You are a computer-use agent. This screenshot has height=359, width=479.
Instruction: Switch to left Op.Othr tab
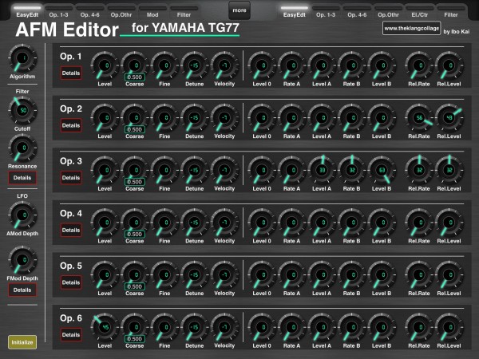click(121, 12)
